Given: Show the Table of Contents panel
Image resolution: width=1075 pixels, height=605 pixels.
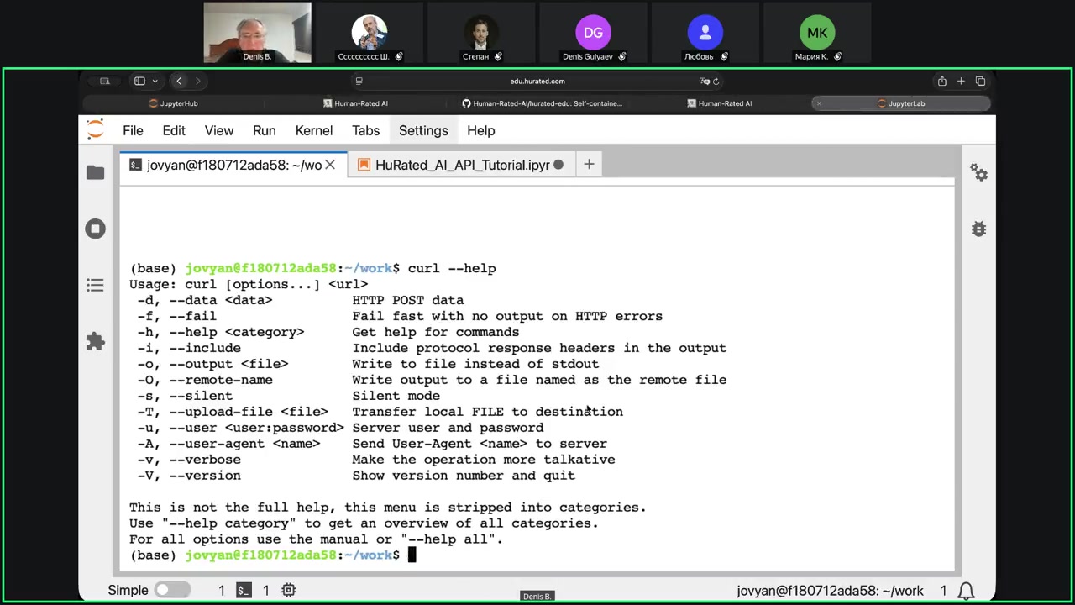Looking at the screenshot, I should click(x=95, y=286).
